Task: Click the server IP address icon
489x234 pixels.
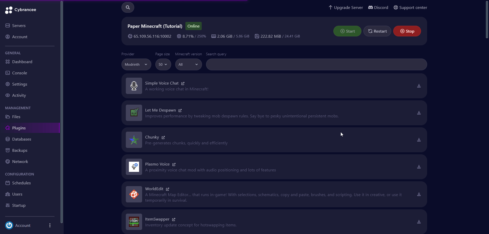Action: [130, 36]
